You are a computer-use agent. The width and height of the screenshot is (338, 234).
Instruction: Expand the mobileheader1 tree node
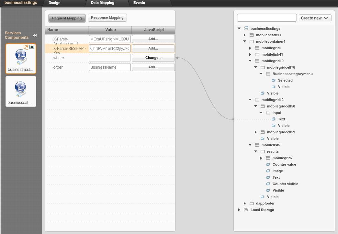[x=245, y=35]
